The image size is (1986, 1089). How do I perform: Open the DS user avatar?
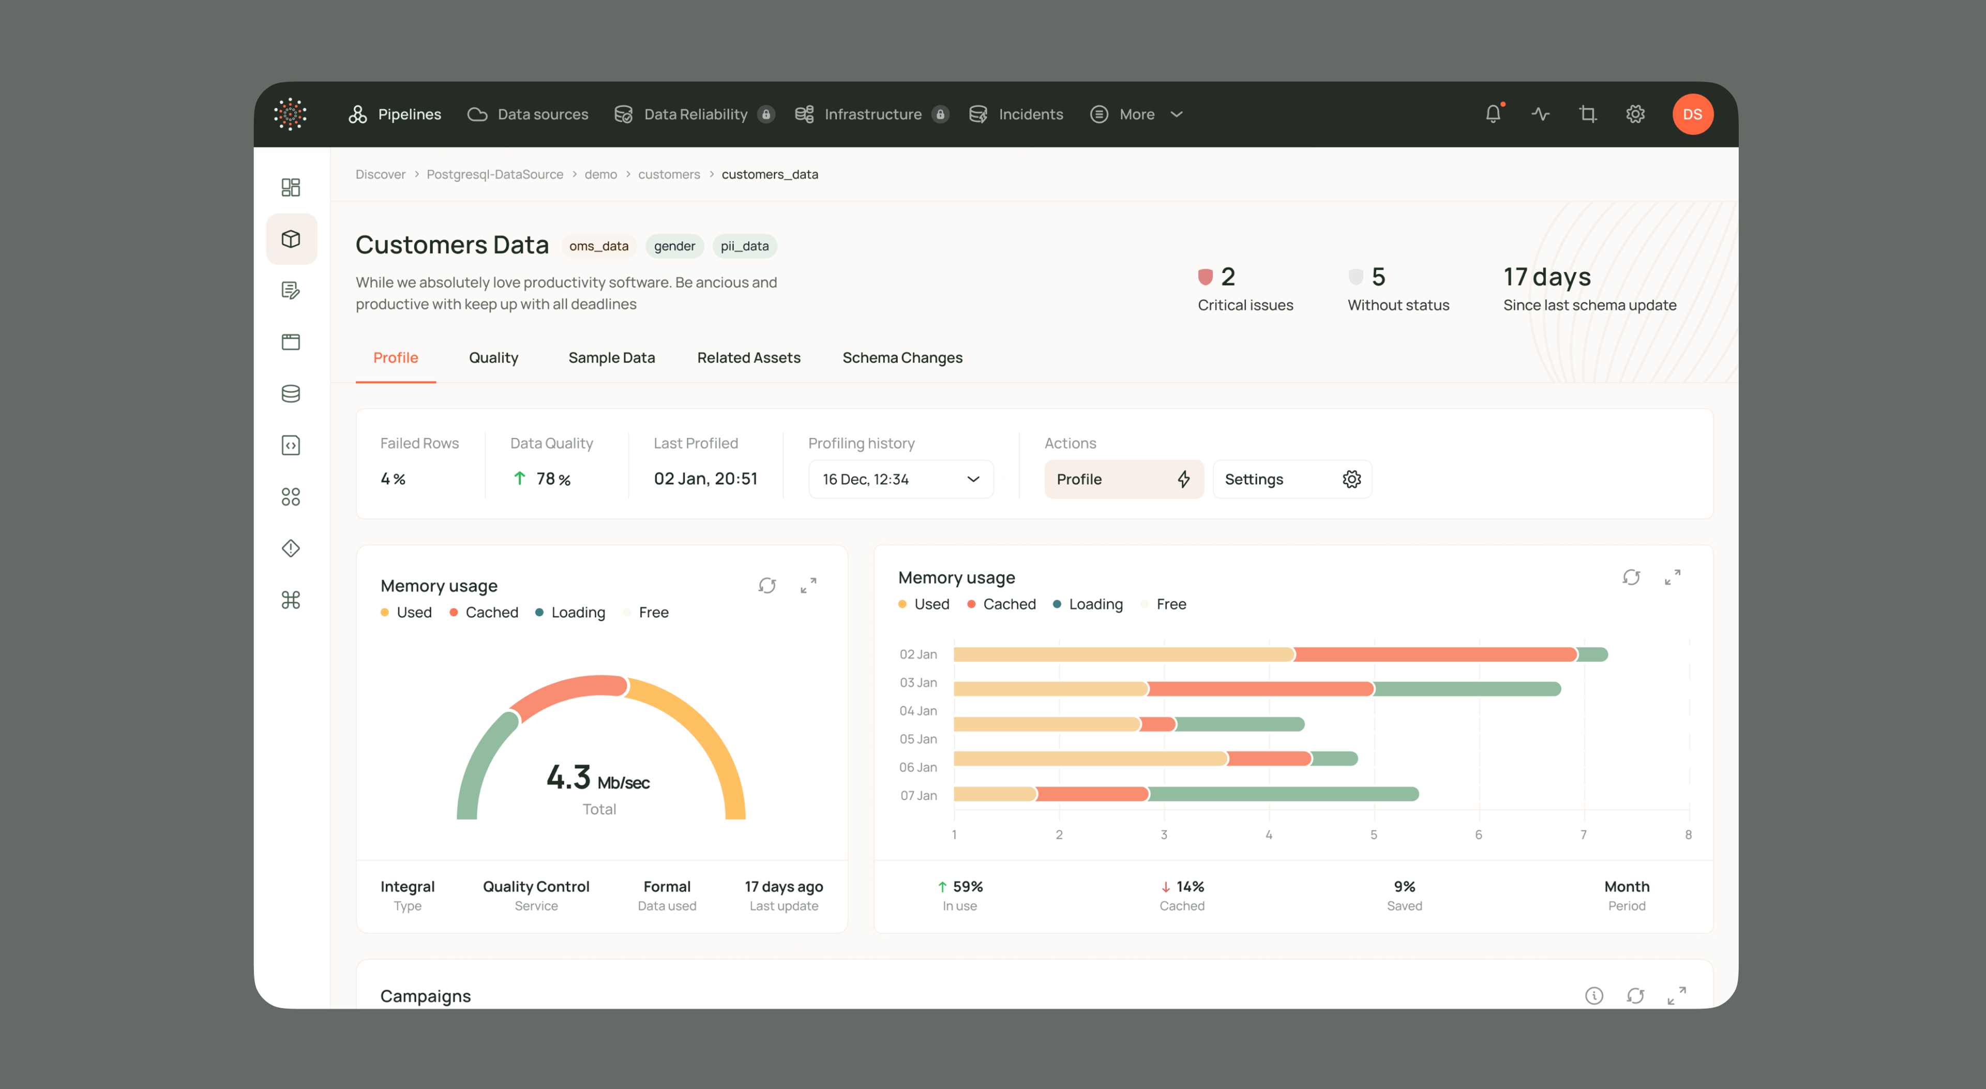tap(1692, 114)
